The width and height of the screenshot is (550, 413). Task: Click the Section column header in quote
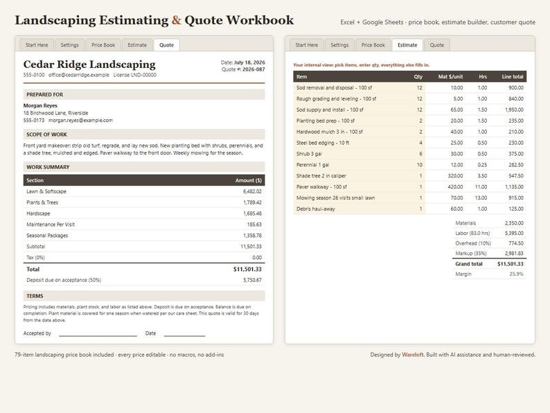(x=35, y=180)
